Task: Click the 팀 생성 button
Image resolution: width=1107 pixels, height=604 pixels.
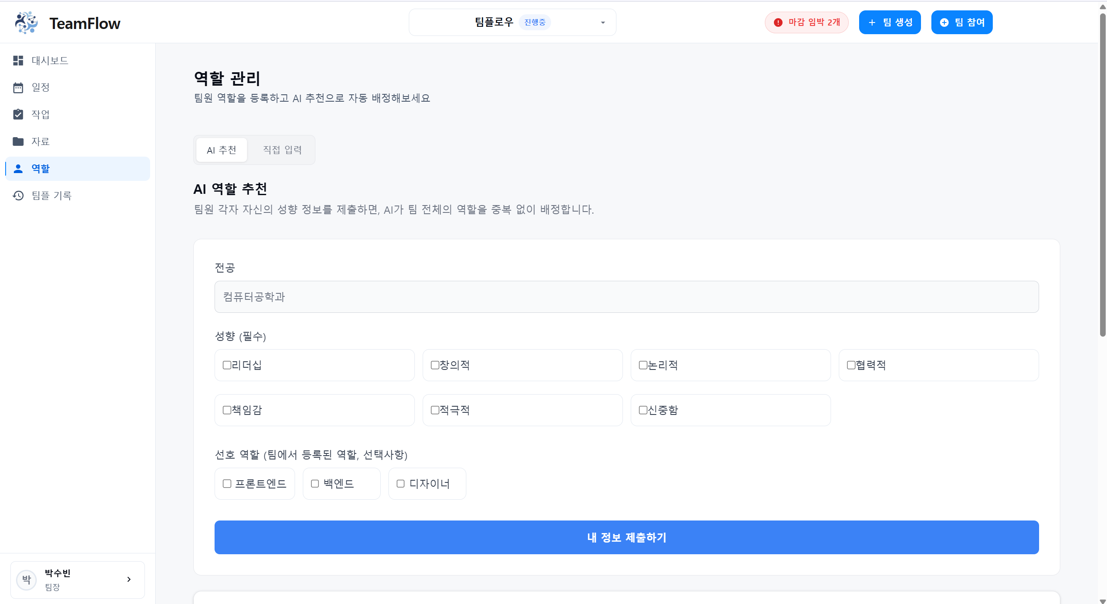Action: 889,22
